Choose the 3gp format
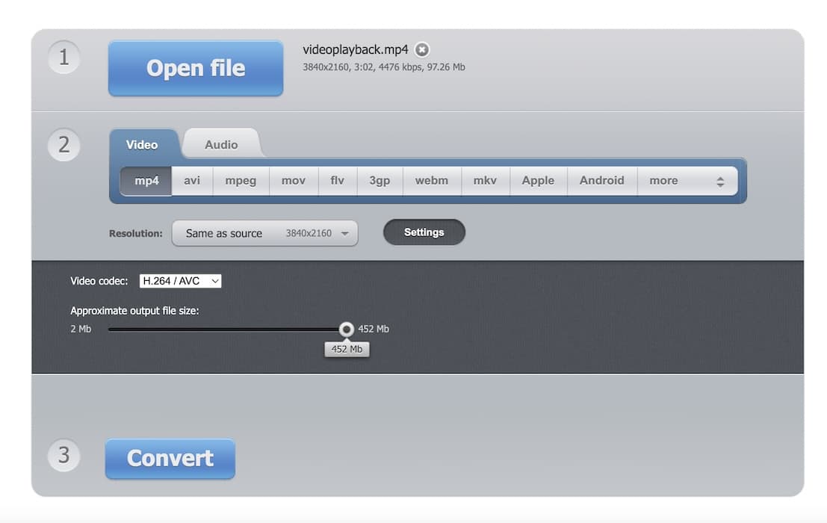The width and height of the screenshot is (827, 523). tap(380, 181)
